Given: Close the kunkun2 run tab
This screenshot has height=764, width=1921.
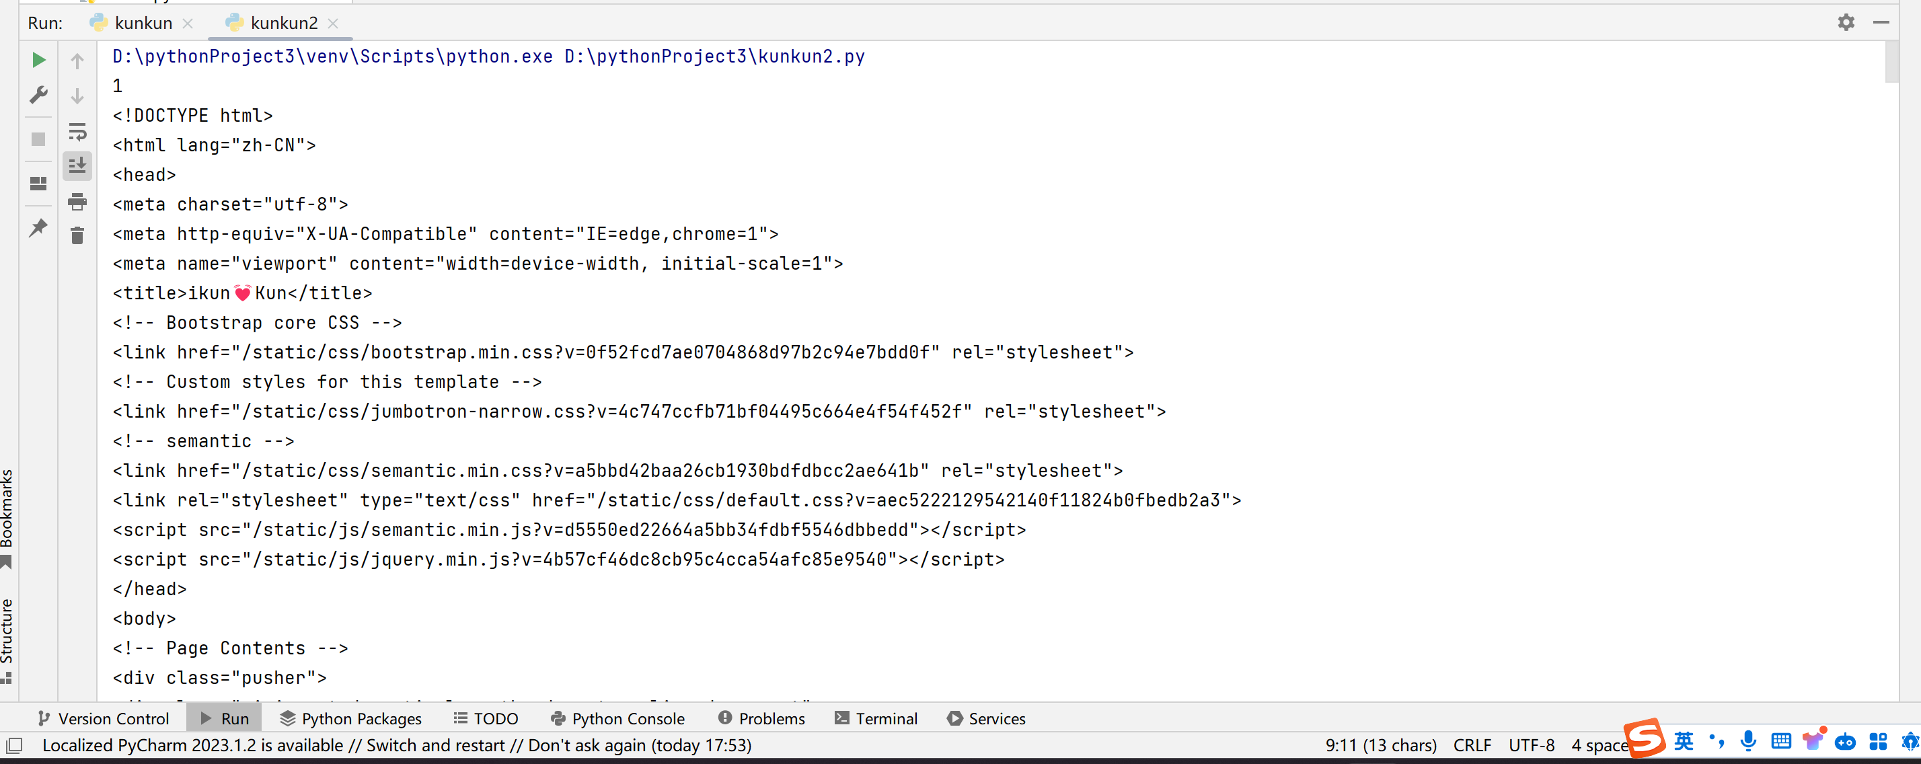Looking at the screenshot, I should [x=334, y=24].
